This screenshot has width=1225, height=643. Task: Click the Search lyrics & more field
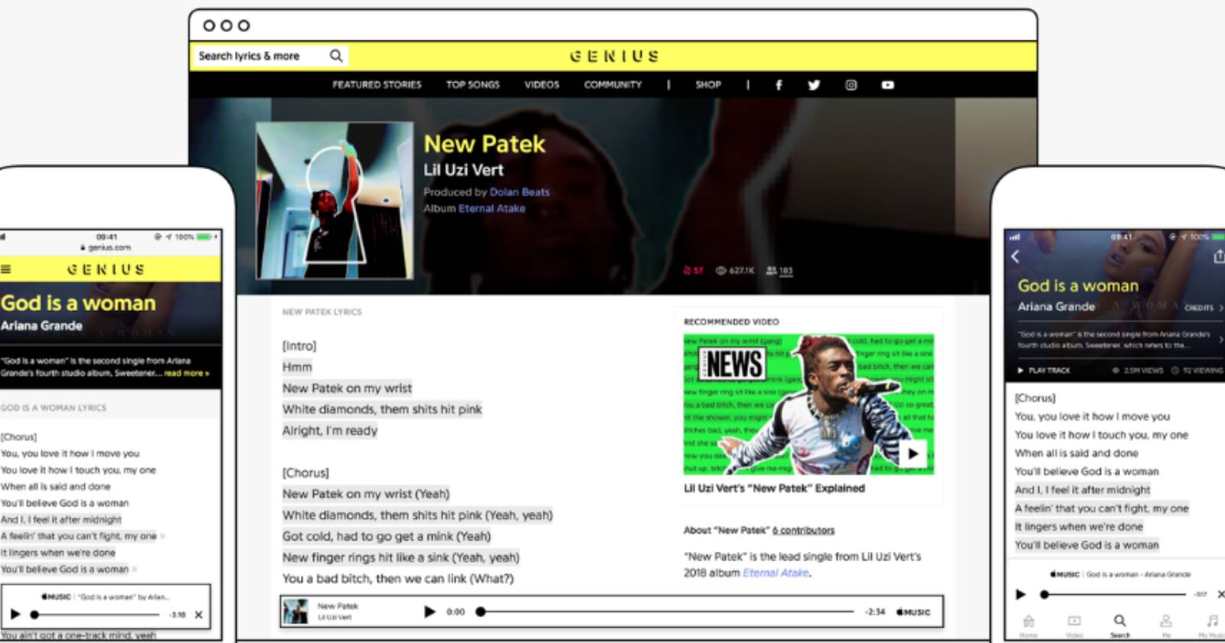click(x=270, y=56)
